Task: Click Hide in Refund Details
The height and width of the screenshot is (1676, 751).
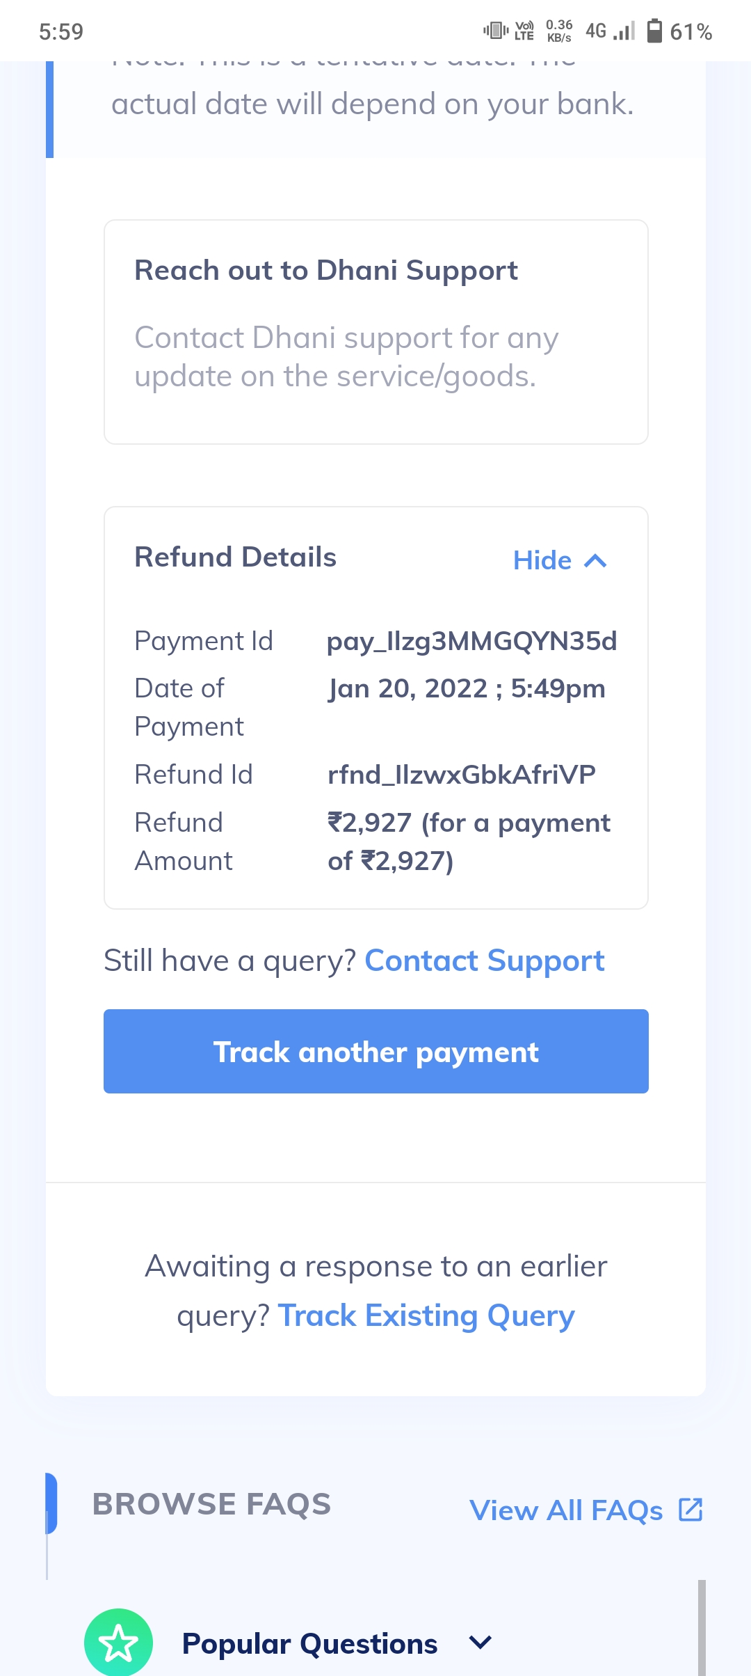Action: (x=542, y=561)
